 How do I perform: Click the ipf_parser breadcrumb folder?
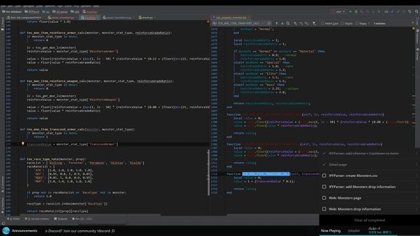tap(60, 12)
